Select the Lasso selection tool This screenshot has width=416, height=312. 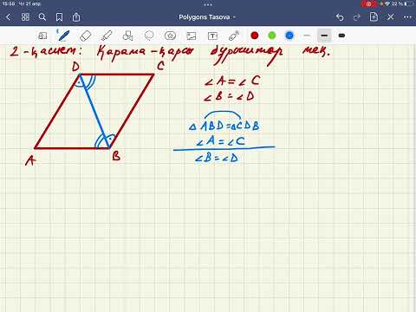click(149, 36)
